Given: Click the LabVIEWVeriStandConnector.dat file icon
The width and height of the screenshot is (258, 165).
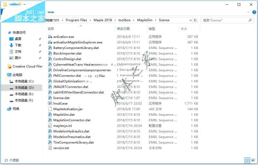Looking at the screenshot, I should (50, 92).
